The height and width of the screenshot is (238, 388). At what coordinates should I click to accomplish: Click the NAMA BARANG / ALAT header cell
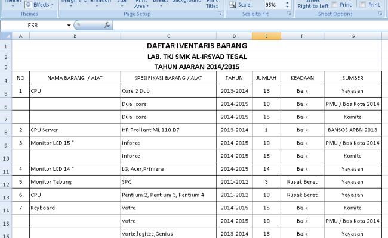(x=75, y=78)
